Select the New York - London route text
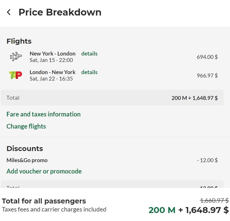This screenshot has width=230, height=221. point(53,54)
